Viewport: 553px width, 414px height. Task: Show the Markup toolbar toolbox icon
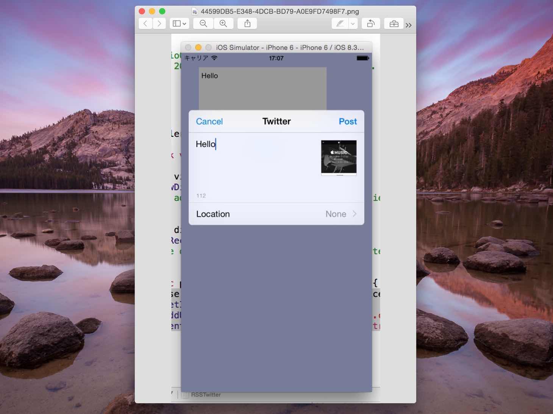pyautogui.click(x=394, y=23)
